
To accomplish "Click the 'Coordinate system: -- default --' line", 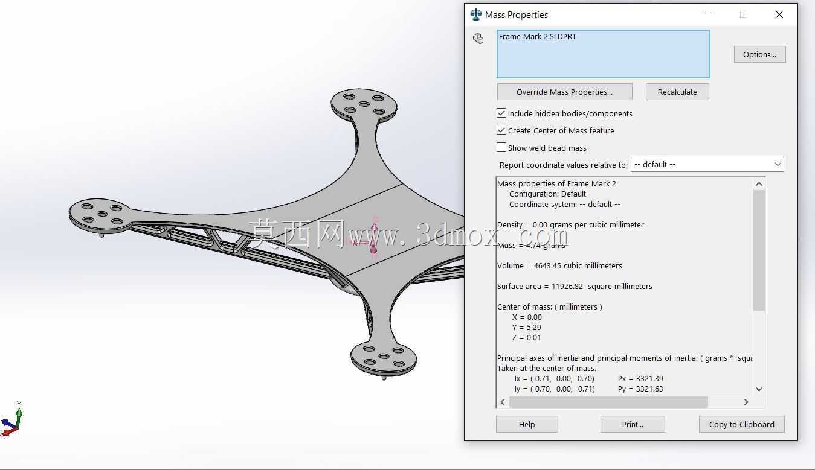I will tap(565, 204).
